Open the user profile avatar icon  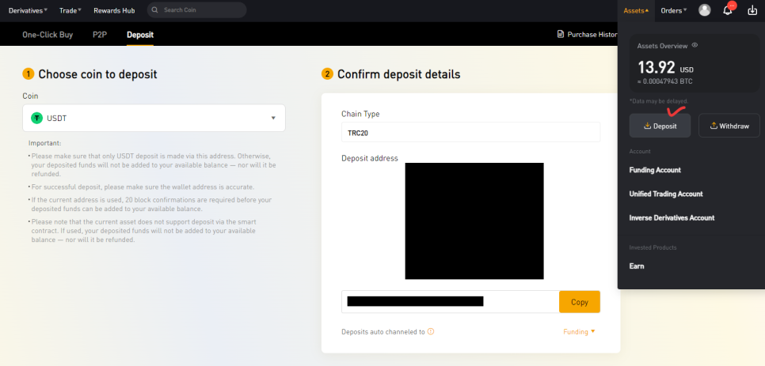[x=705, y=9]
